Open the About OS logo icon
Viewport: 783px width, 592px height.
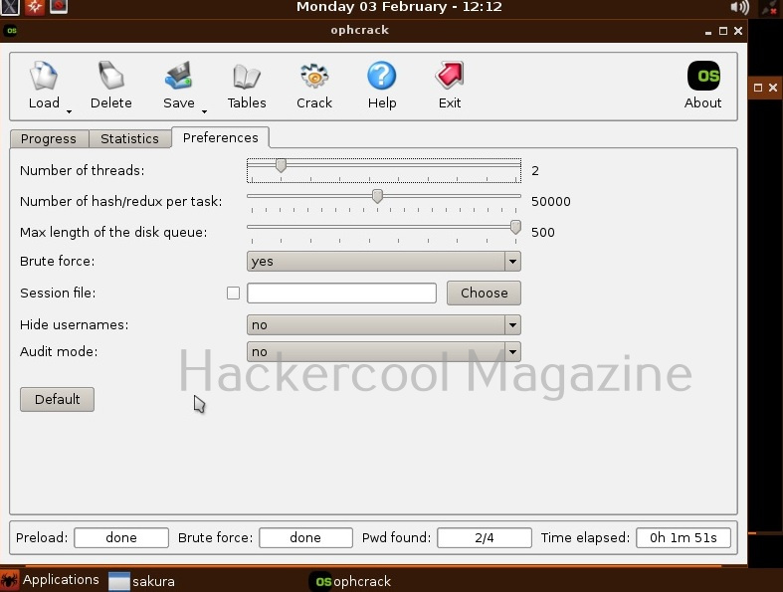point(703,76)
